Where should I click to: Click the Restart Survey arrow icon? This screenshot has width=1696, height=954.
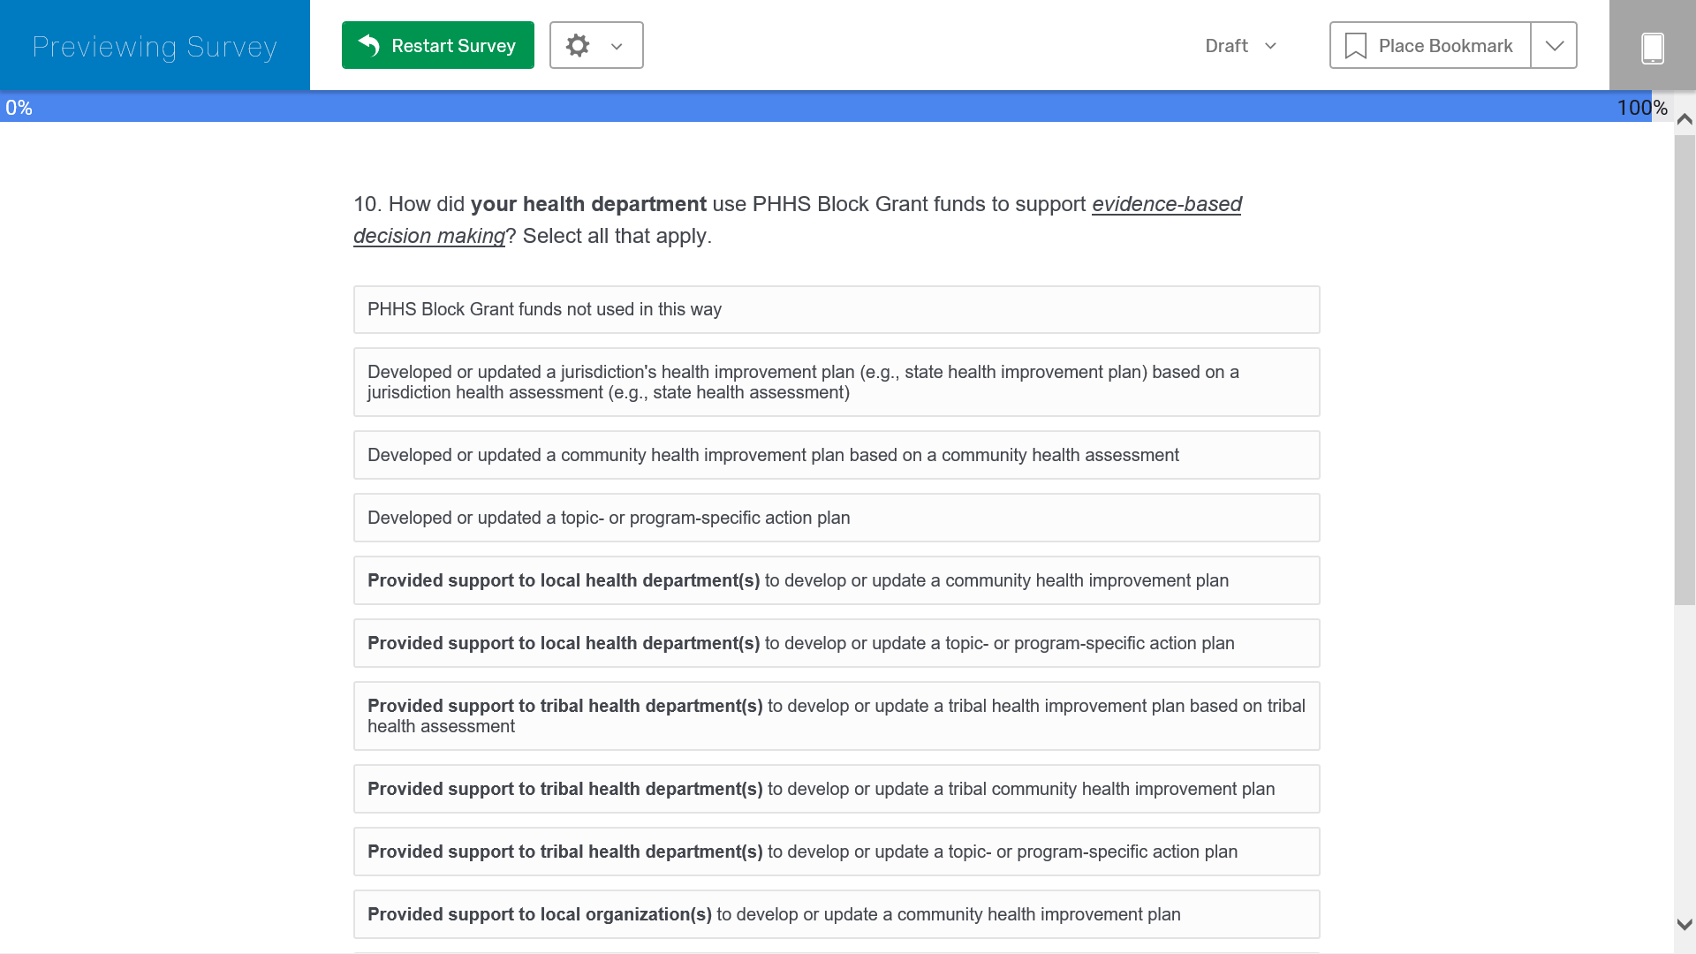coord(369,46)
